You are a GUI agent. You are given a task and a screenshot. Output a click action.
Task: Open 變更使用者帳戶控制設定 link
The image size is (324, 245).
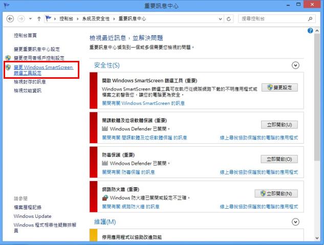coord(39,58)
